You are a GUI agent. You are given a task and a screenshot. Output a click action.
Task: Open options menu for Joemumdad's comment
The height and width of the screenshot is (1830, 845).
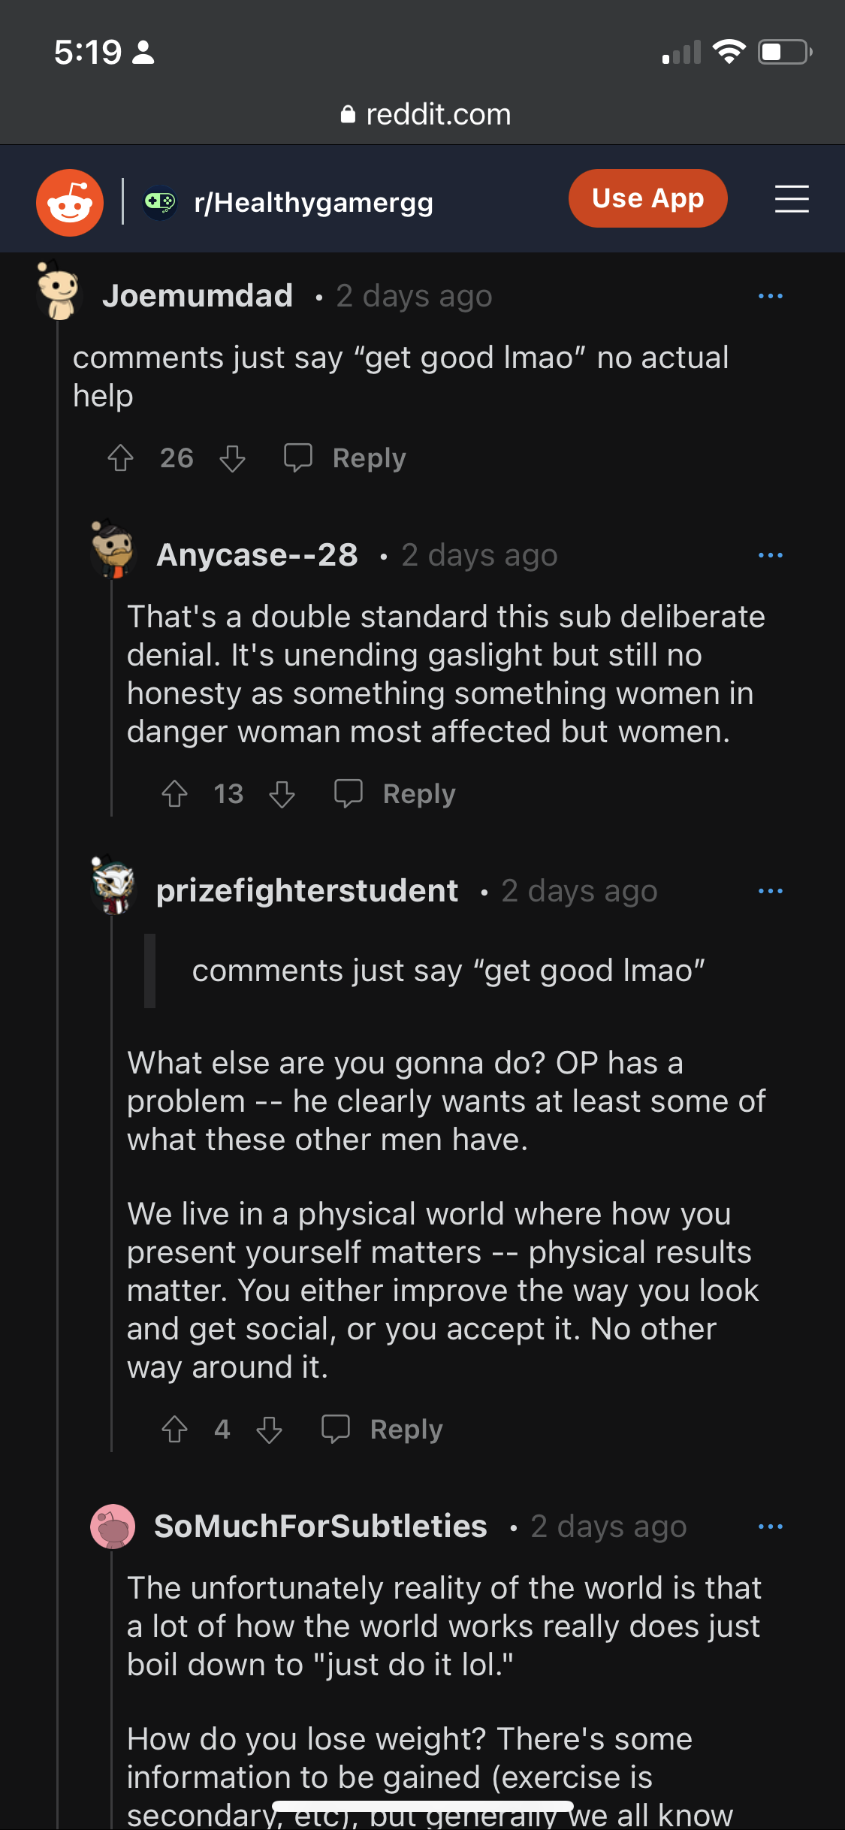(x=770, y=296)
